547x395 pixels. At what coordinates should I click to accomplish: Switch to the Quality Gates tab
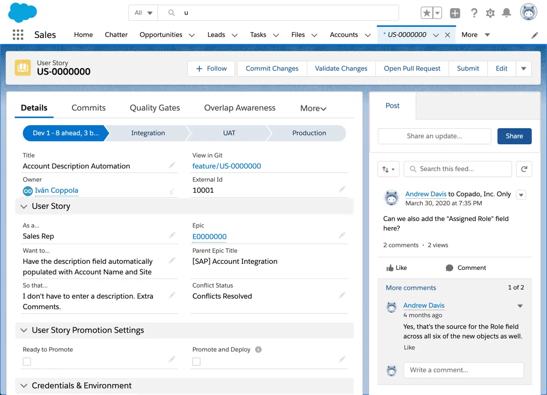(x=155, y=108)
